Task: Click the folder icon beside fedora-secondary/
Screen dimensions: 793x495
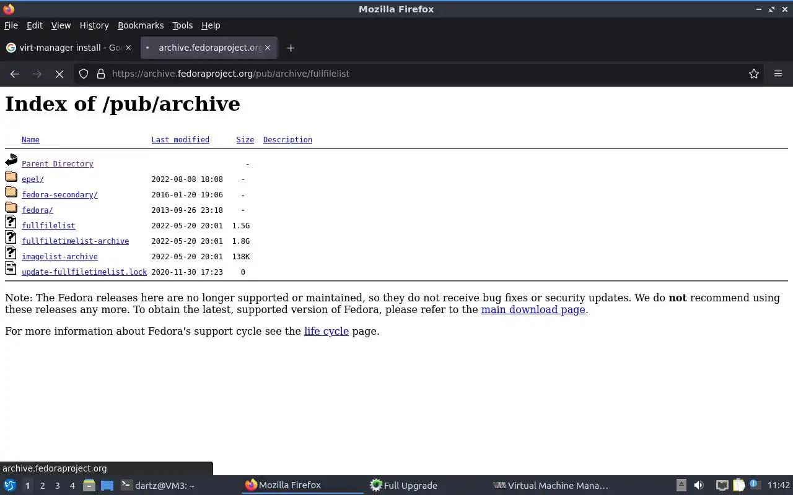Action: coord(11,192)
